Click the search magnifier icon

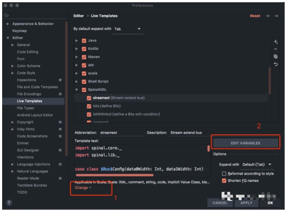point(6,15)
